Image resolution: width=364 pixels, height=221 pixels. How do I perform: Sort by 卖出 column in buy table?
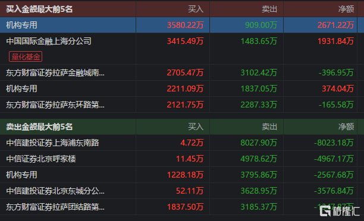tap(269, 9)
